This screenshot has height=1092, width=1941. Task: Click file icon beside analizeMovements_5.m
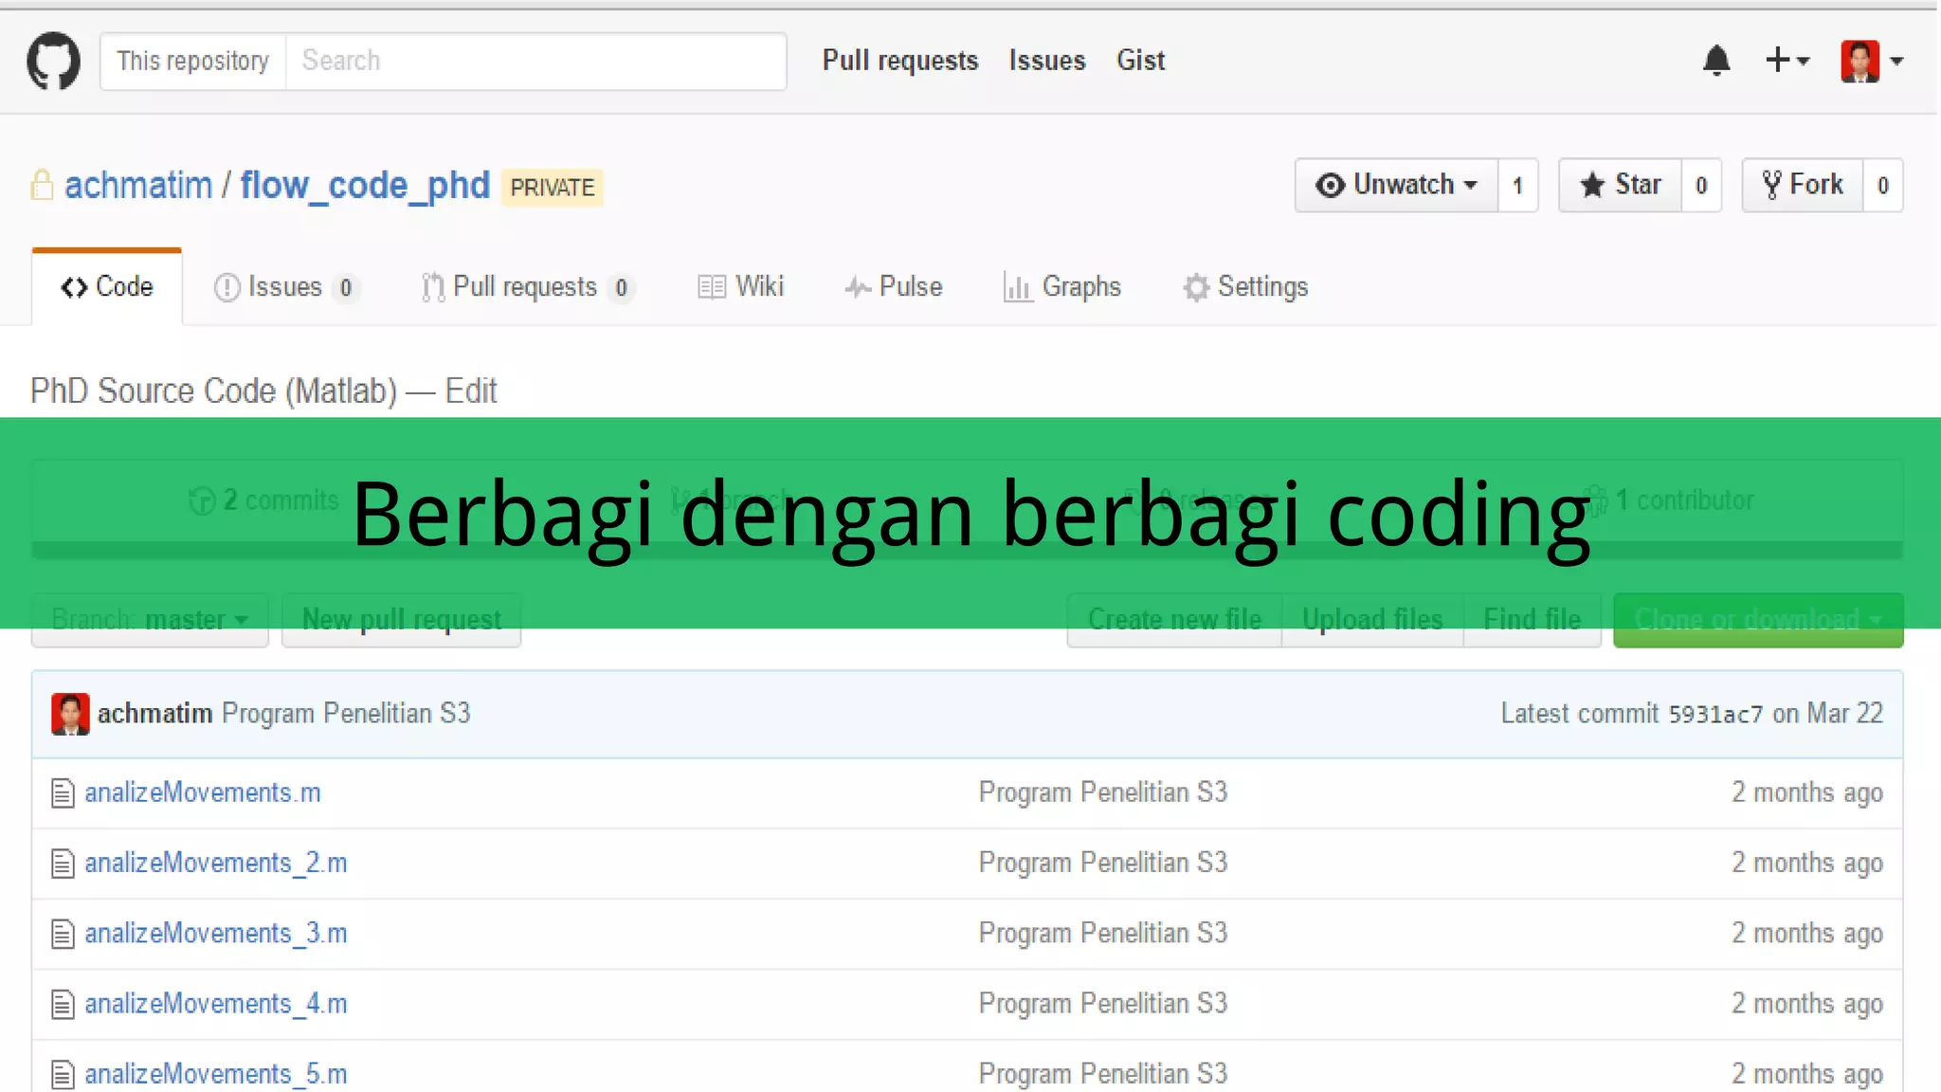tap(63, 1075)
